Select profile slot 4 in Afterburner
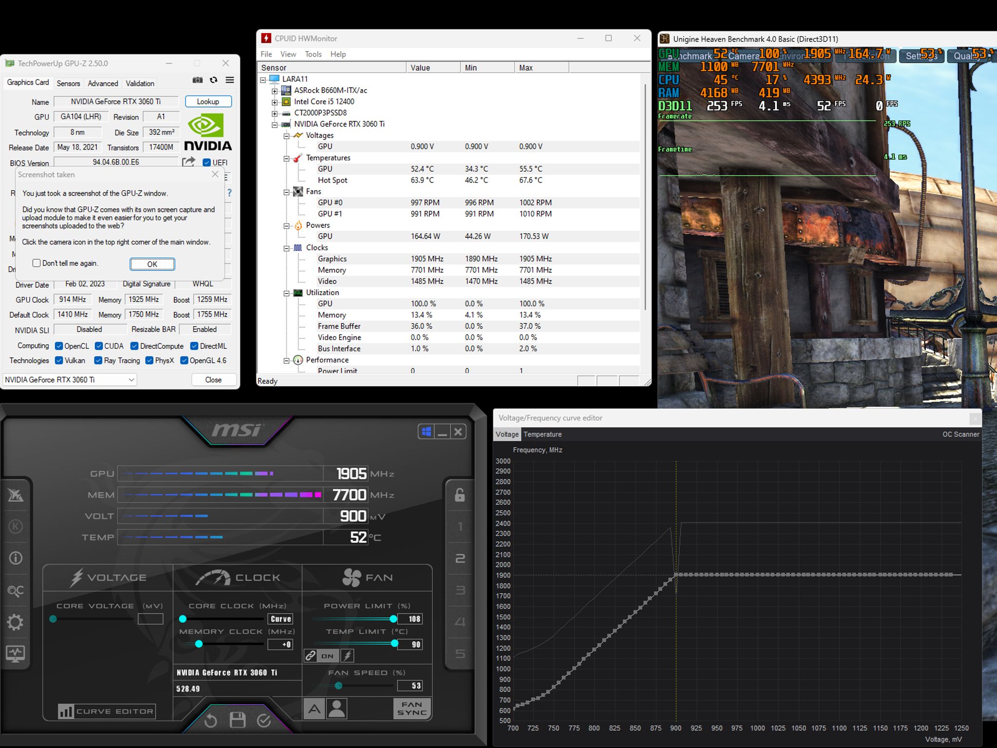The width and height of the screenshot is (997, 748). click(x=460, y=622)
